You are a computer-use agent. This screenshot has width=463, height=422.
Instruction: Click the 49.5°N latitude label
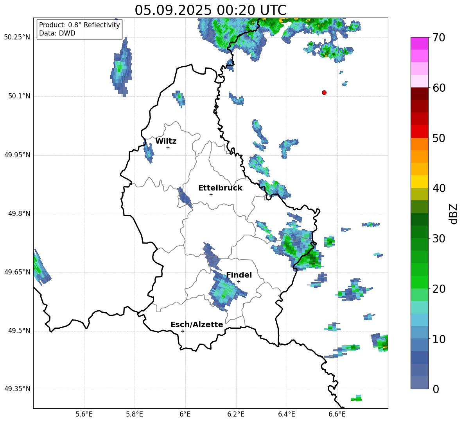click(19, 331)
